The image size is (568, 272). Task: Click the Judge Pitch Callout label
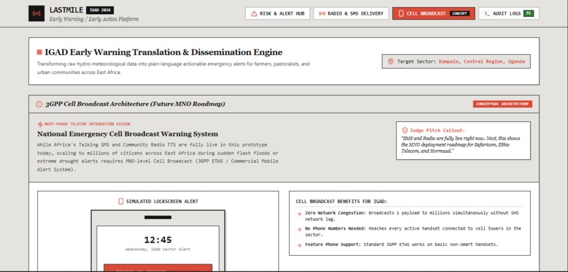pyautogui.click(x=437, y=130)
